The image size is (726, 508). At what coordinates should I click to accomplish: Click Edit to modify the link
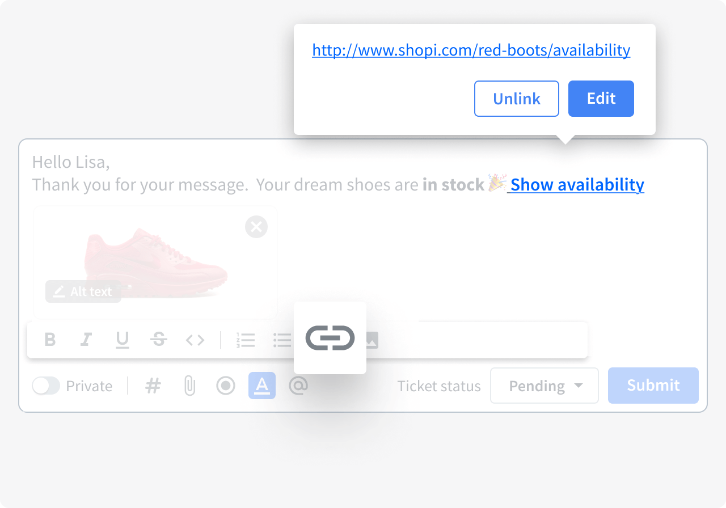601,98
